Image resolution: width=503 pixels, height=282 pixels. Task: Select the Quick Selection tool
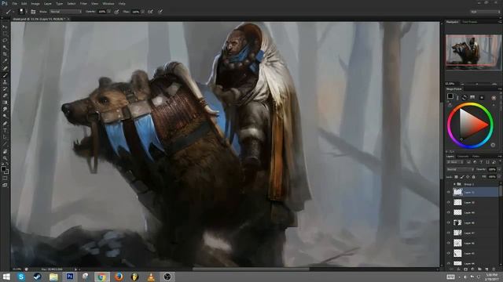coord(5,47)
